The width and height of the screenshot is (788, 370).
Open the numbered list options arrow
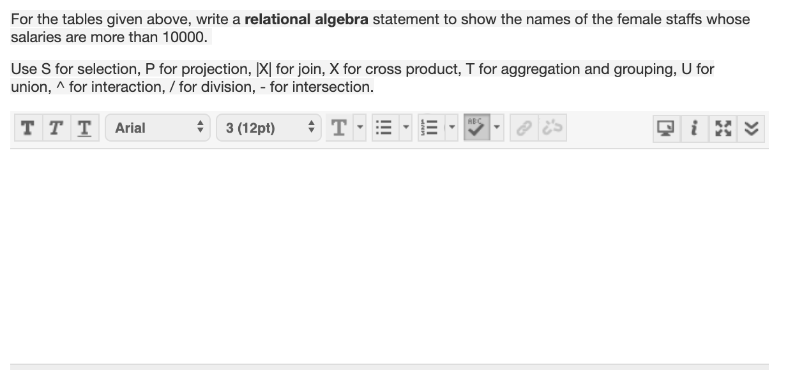pyautogui.click(x=452, y=128)
